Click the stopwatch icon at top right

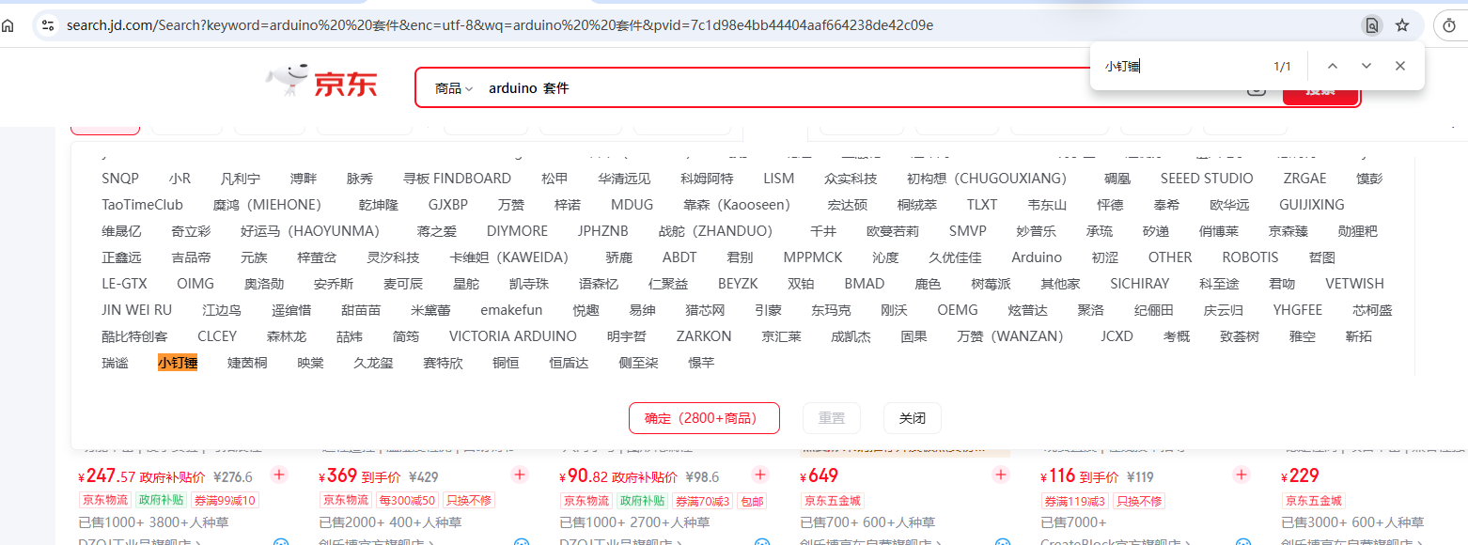(1448, 25)
